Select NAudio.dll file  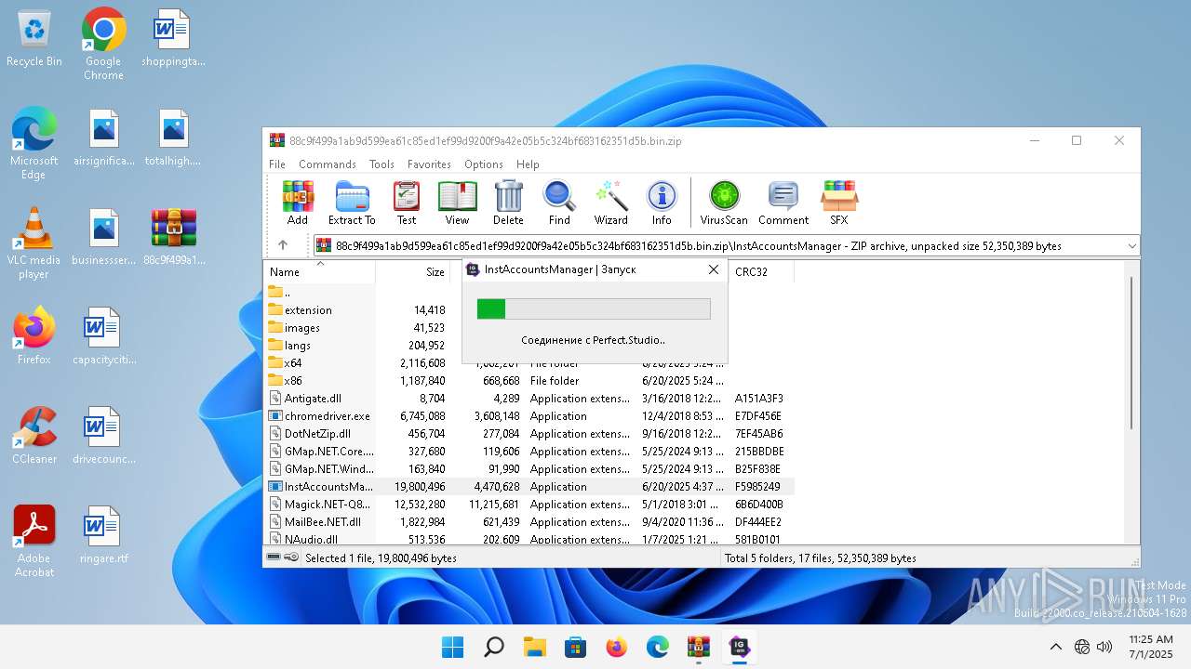(x=530, y=538)
